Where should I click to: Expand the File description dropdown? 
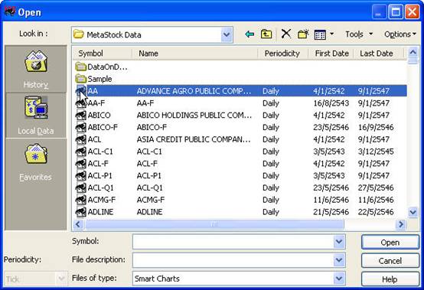(339, 260)
